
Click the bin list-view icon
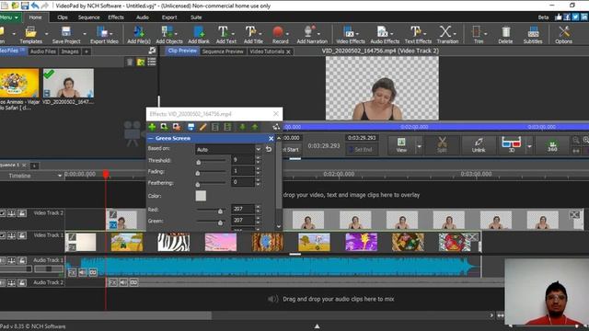click(x=151, y=62)
